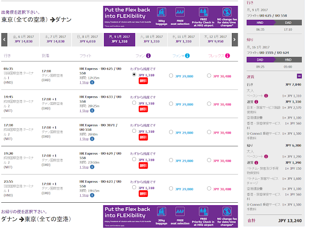Select Flex fare JPY 30,400 for 14:45 flight
The width and height of the screenshot is (311, 229).
[x=209, y=104]
